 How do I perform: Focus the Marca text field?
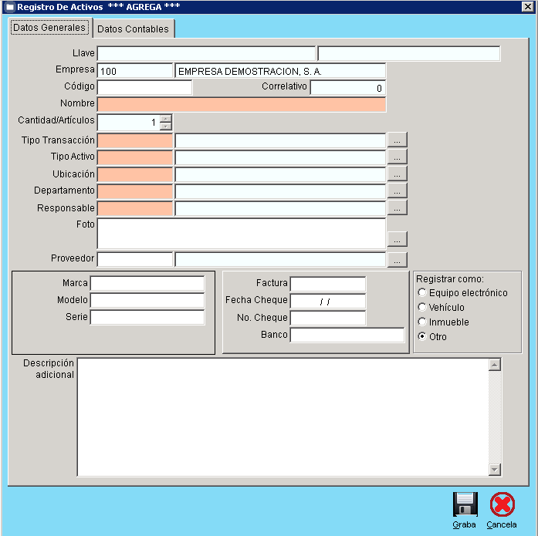click(147, 284)
